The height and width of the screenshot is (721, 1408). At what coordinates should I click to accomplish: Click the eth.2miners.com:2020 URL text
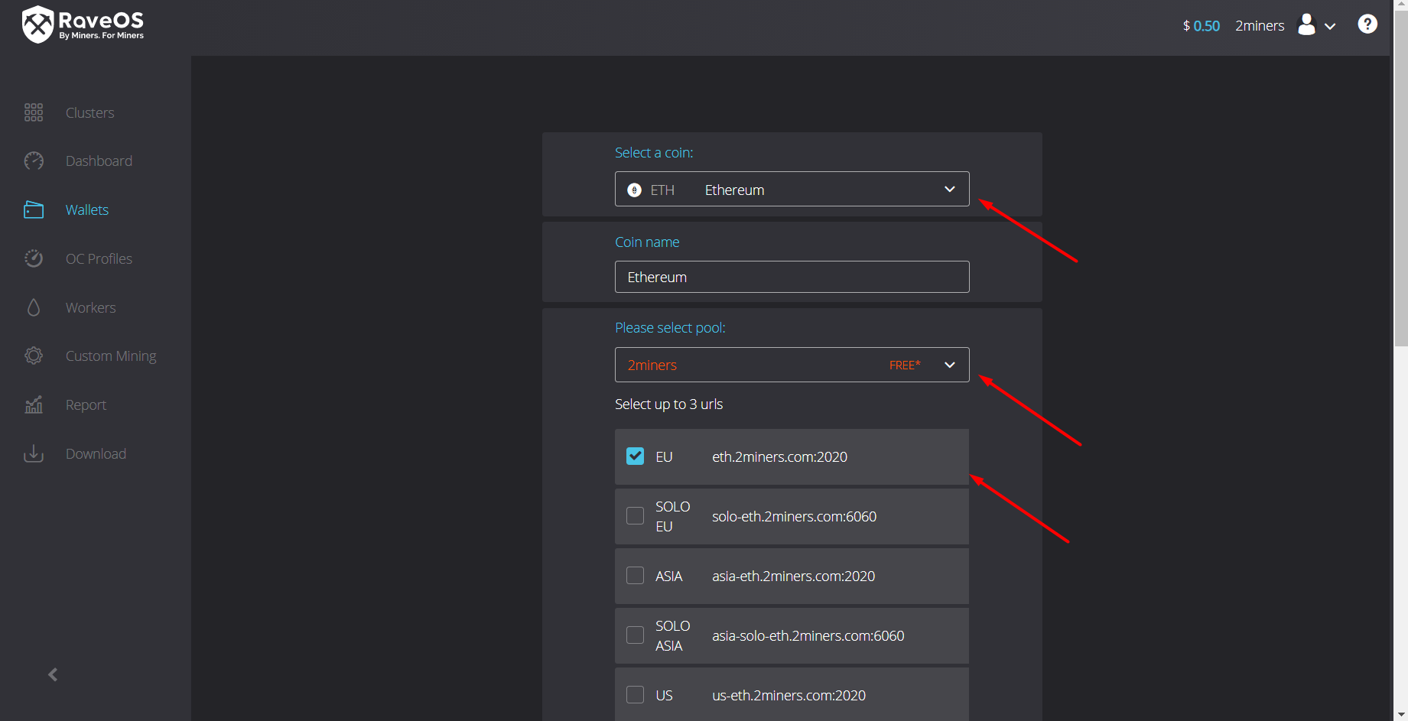tap(779, 456)
